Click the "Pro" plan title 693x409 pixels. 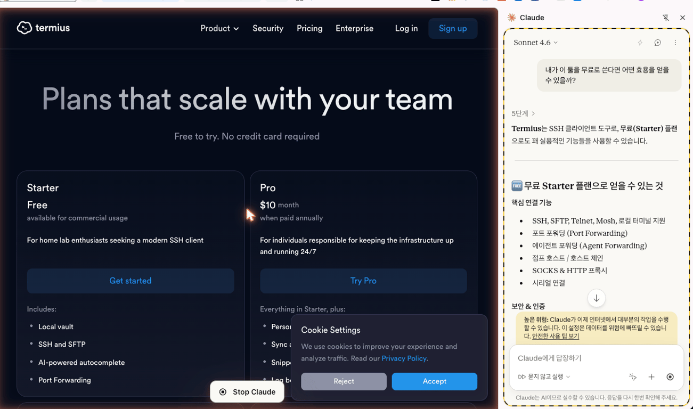click(268, 188)
